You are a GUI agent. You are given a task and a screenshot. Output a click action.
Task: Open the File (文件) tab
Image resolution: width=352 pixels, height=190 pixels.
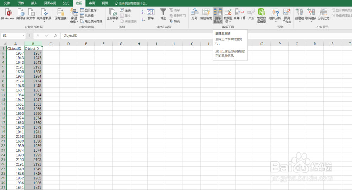click(x=7, y=3)
